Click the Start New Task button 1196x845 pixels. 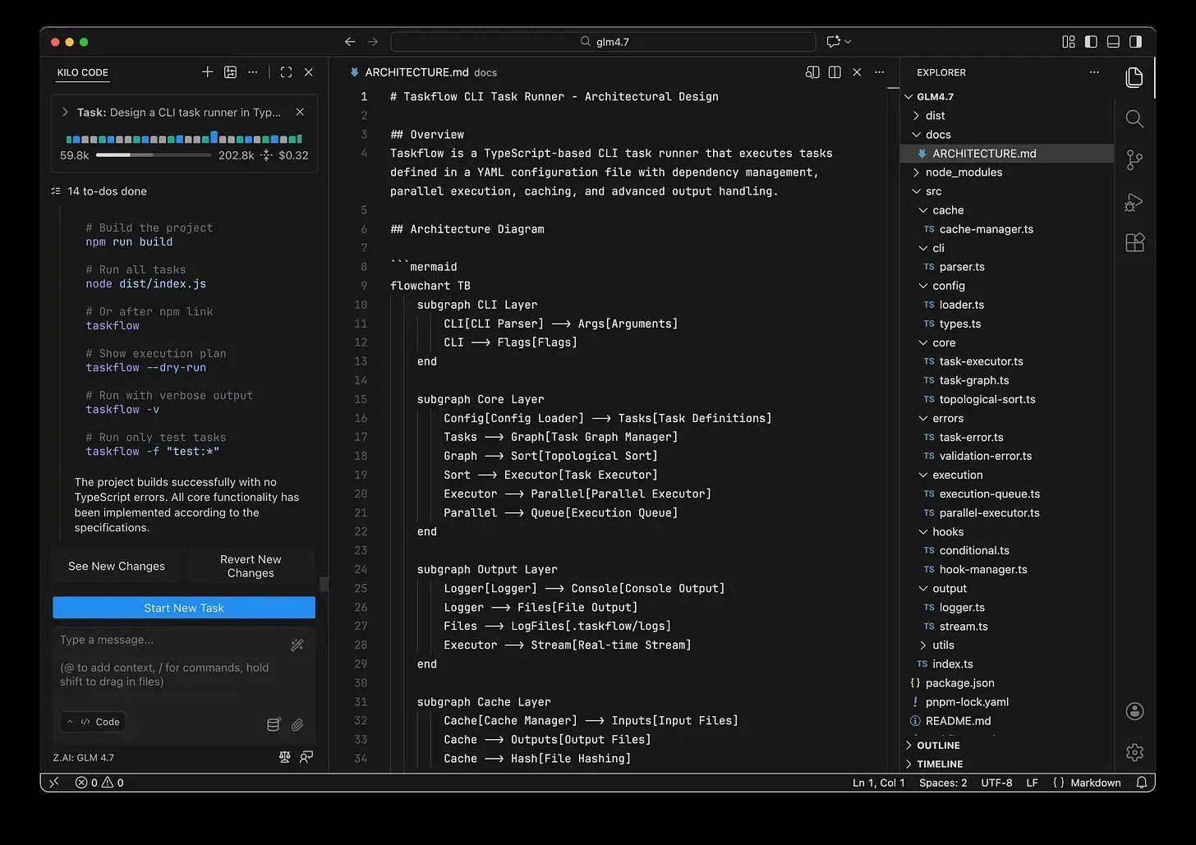[x=184, y=608]
